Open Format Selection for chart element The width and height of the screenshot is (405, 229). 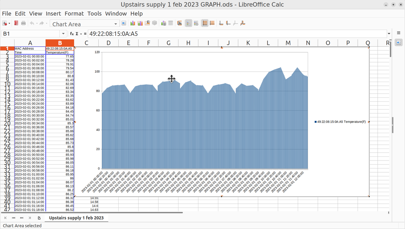pyautogui.click(x=124, y=23)
